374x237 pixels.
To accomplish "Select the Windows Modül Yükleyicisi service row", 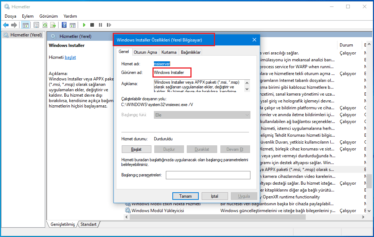I will pyautogui.click(x=245, y=211).
